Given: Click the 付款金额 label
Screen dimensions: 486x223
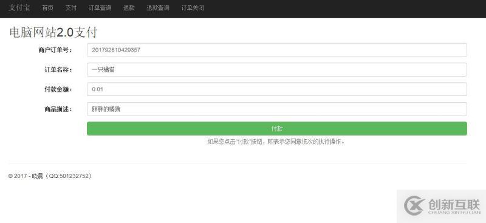Looking at the screenshot, I should [58, 90].
